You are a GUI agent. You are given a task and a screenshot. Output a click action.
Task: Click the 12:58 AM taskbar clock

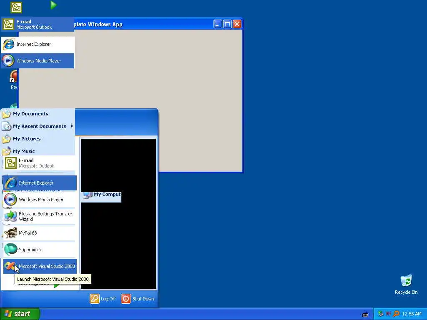pyautogui.click(x=412, y=314)
